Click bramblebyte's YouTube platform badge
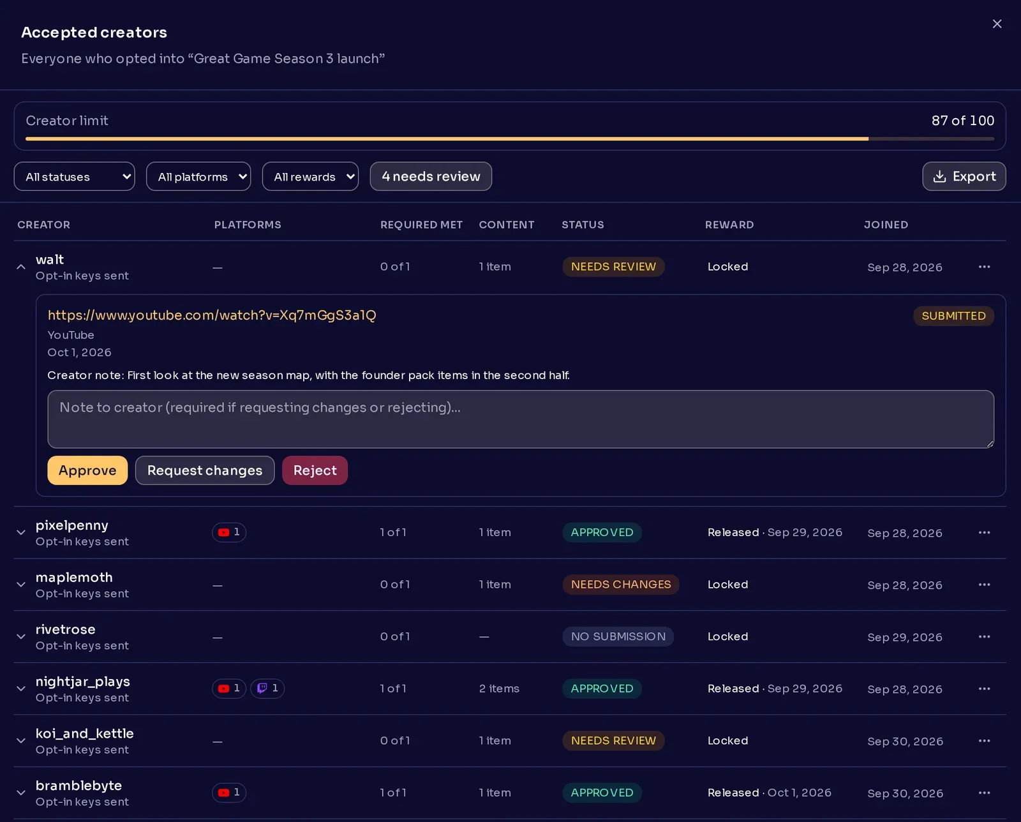 tap(229, 793)
